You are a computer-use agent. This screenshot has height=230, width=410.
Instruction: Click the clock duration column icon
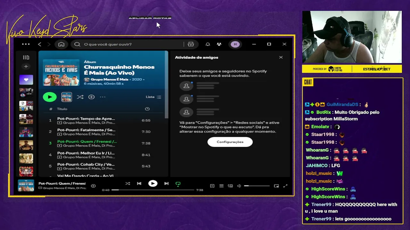(x=147, y=109)
